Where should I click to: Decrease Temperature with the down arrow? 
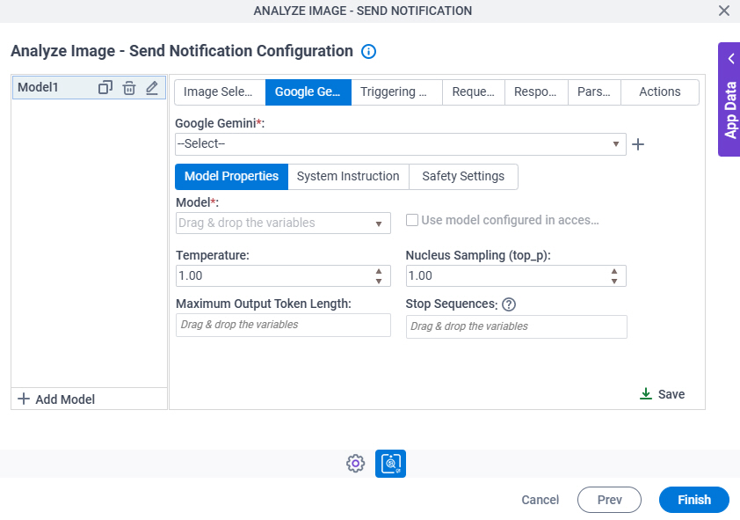379,281
